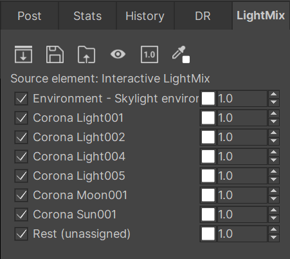Click the Corona Light005 intensity field
The image size is (290, 259).
pyautogui.click(x=242, y=176)
